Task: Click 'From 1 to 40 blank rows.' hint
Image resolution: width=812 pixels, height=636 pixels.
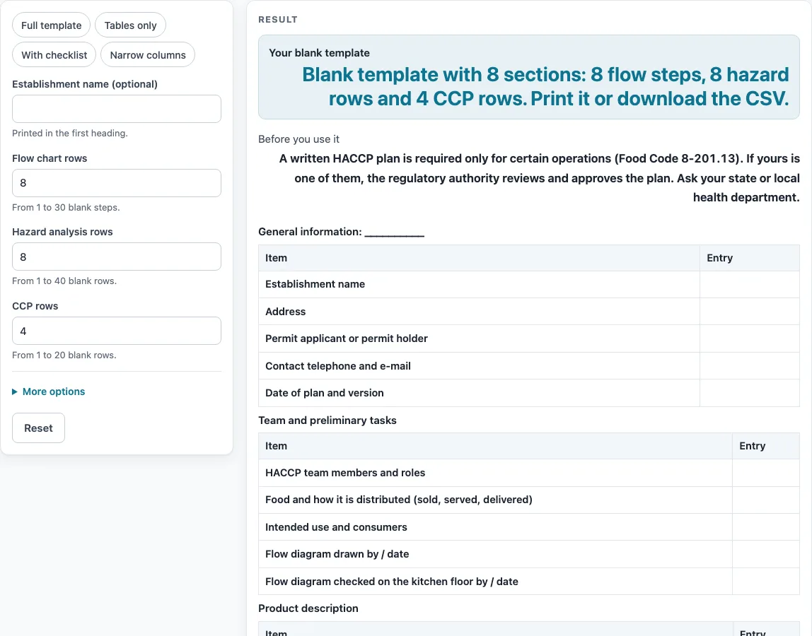Action: (x=64, y=281)
